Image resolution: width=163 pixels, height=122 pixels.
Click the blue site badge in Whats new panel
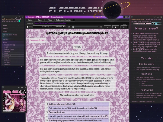[157, 24]
